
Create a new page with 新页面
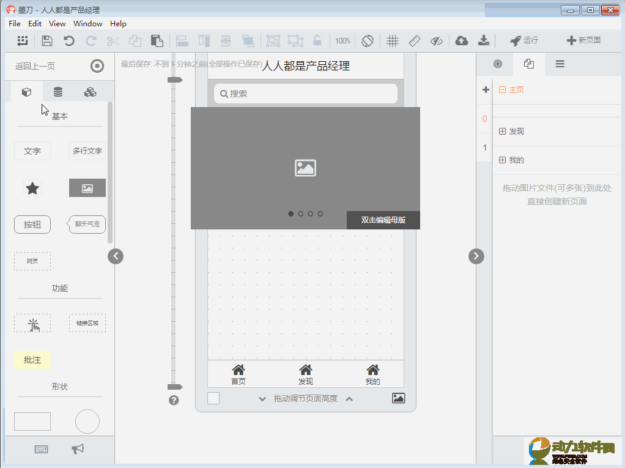click(x=584, y=40)
